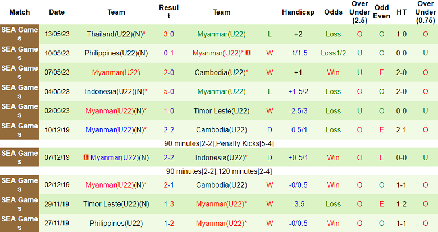Screen dimensions: 438x232
Task: Click the HT column header
Action: click(401, 12)
